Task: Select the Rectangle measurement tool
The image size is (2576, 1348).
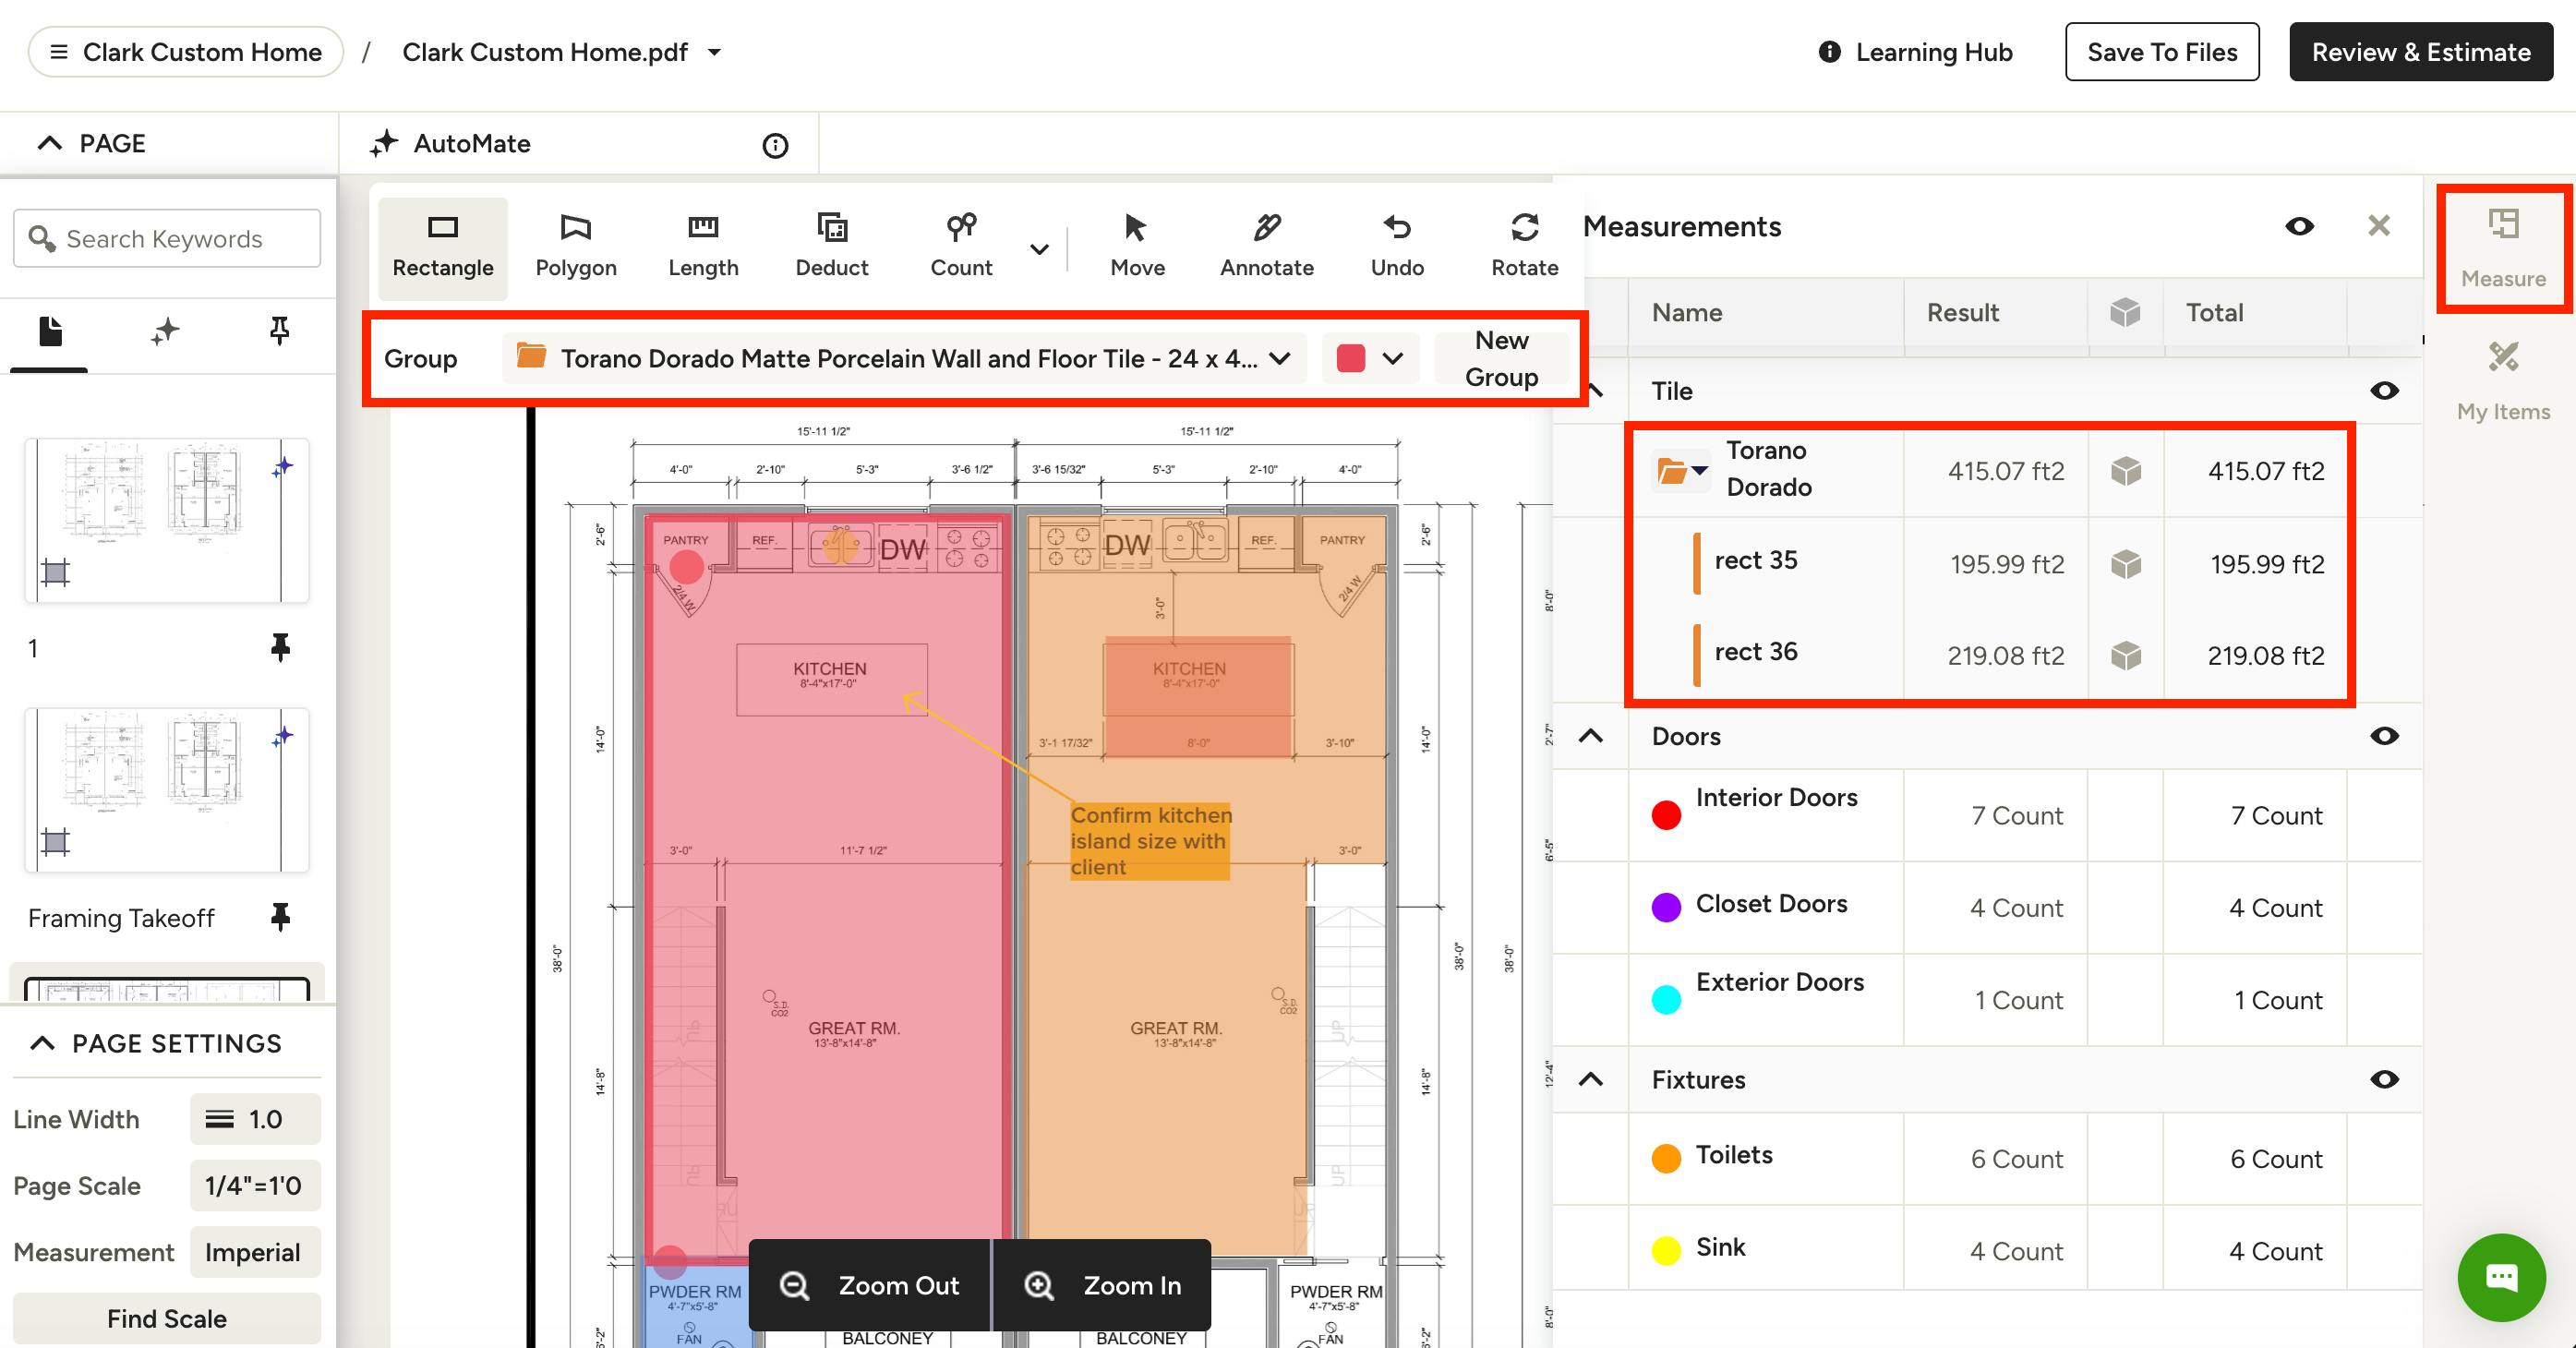Action: point(443,247)
